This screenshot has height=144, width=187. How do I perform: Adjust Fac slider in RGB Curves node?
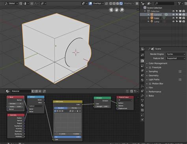click(67, 137)
